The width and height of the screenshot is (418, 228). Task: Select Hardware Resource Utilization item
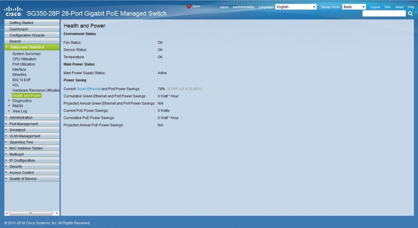pyautogui.click(x=36, y=90)
